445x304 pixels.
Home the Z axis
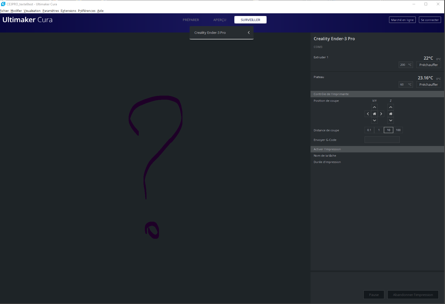pos(391,114)
